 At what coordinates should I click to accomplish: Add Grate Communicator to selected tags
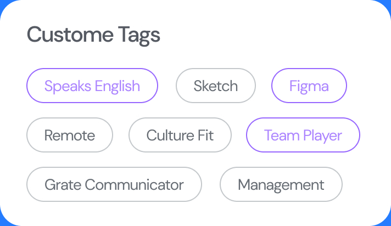pyautogui.click(x=114, y=185)
